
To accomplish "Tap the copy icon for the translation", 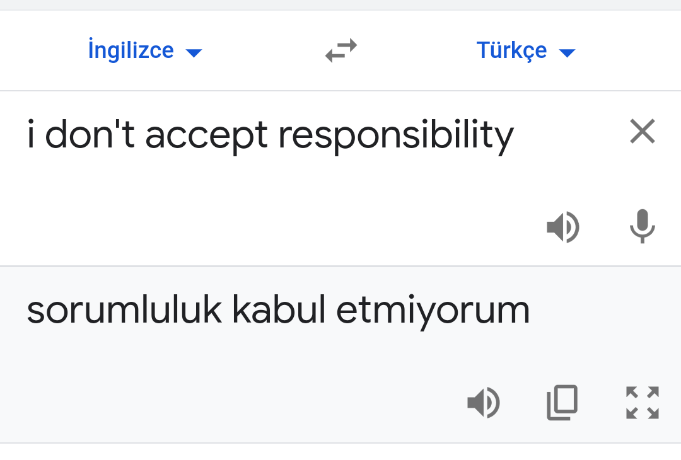I will tap(562, 402).
